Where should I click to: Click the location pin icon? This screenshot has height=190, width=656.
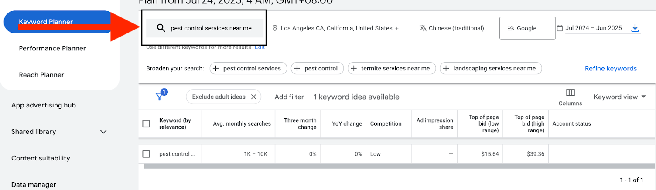tap(275, 28)
